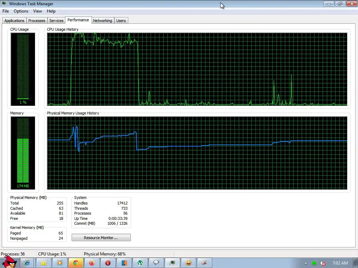Open the folder explorer taskbar icon
358x268 pixels.
pyautogui.click(x=44, y=263)
